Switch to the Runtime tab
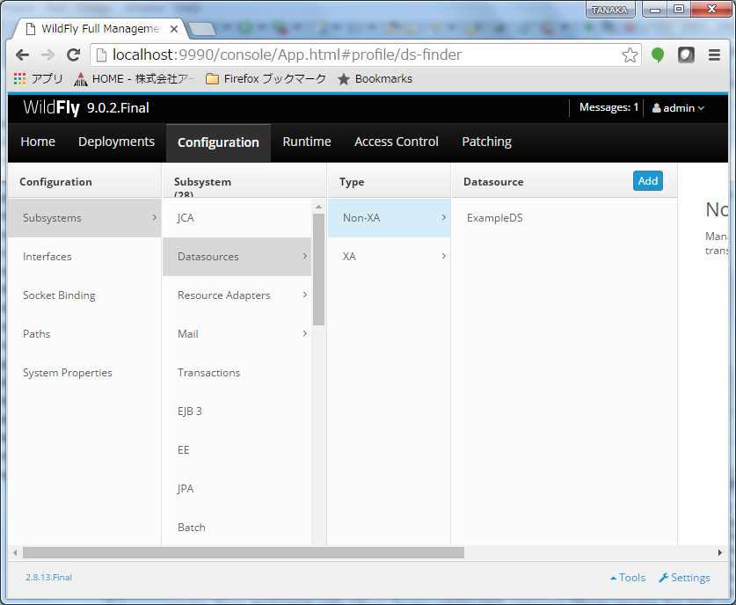This screenshot has height=605, width=736. tap(307, 142)
